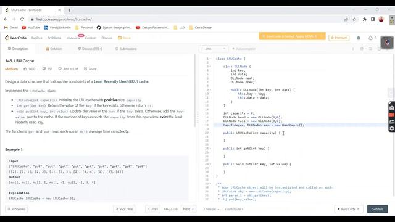395x222 pixels.
Task: Switch to the Submissions tab
Action: pyautogui.click(x=126, y=49)
